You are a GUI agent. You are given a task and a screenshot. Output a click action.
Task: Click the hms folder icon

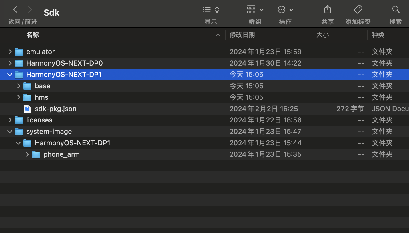27,97
